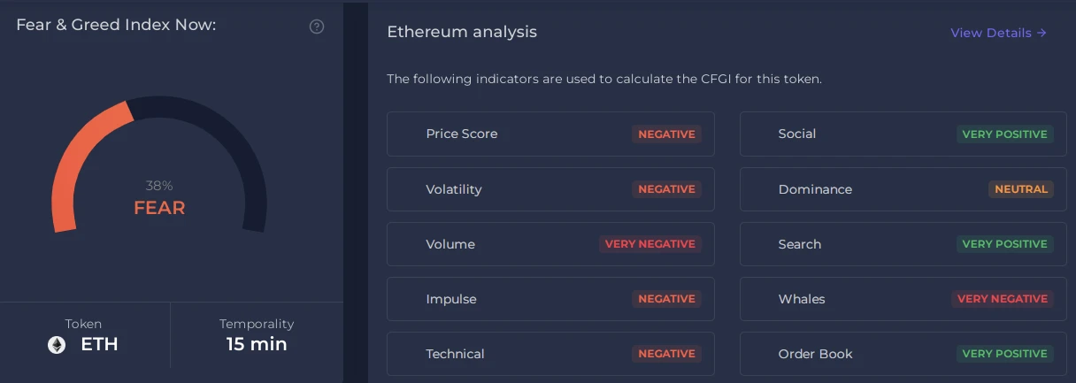Click the 38% FEAR gauge reading
The image size is (1076, 383).
(159, 199)
